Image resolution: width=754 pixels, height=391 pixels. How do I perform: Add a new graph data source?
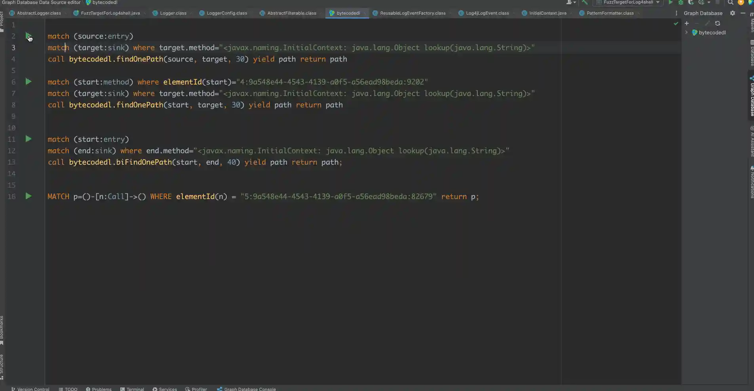click(x=687, y=23)
